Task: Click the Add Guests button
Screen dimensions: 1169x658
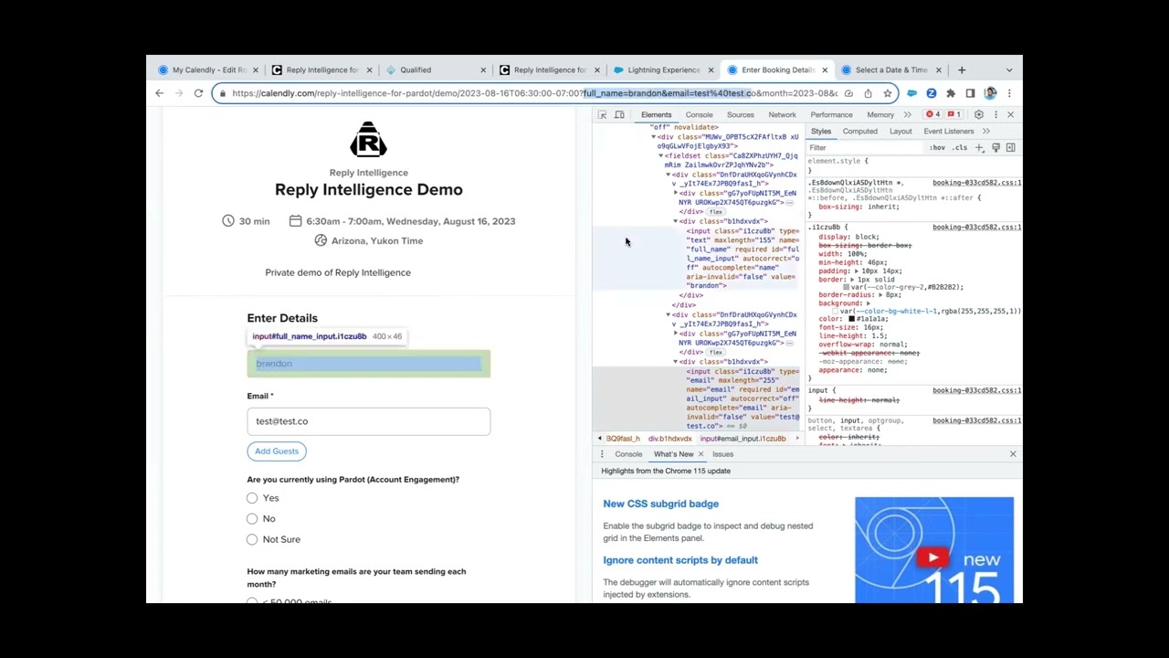Action: tap(277, 451)
